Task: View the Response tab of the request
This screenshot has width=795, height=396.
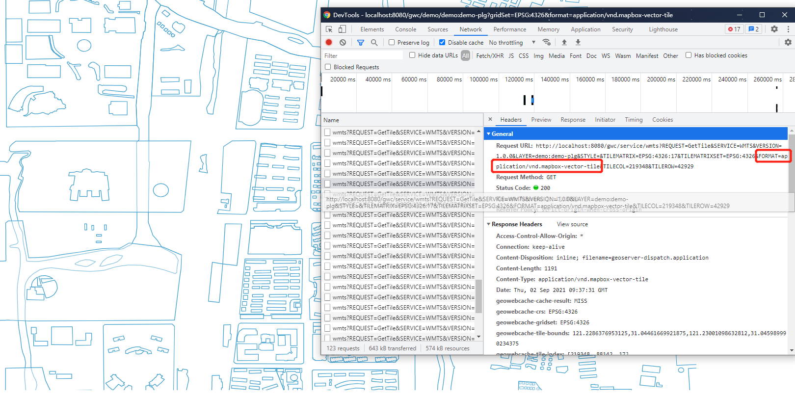Action: coord(573,120)
